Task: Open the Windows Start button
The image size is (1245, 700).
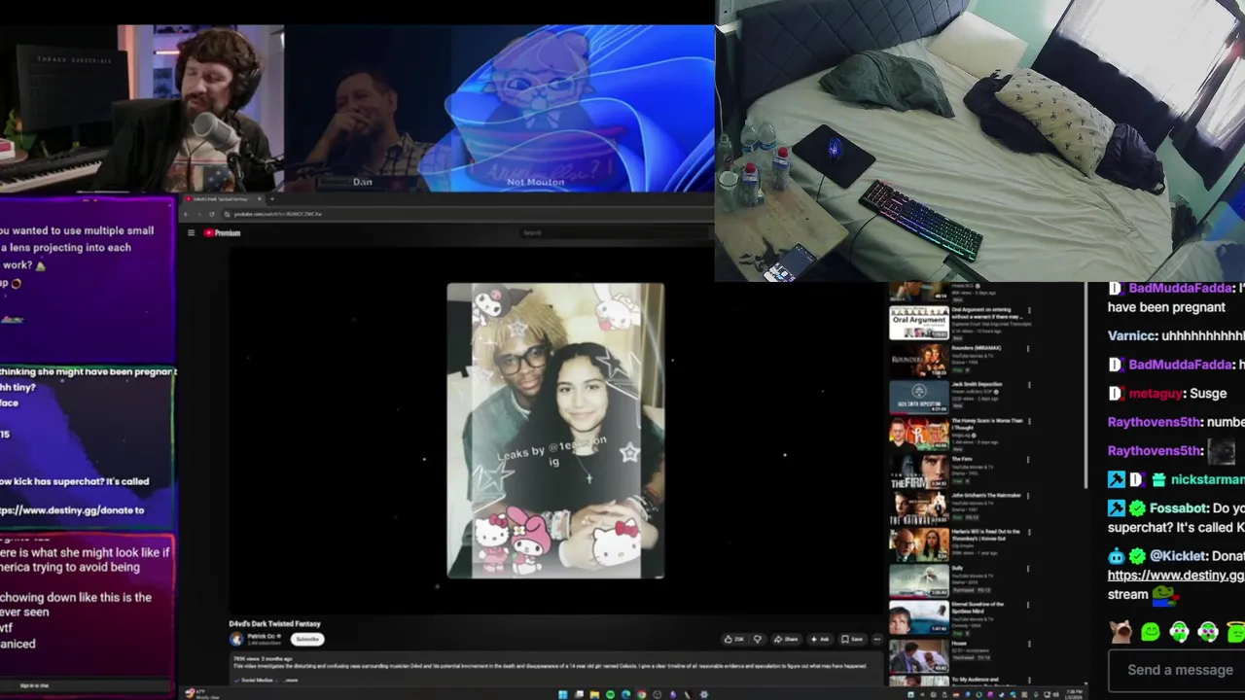Action: (563, 694)
